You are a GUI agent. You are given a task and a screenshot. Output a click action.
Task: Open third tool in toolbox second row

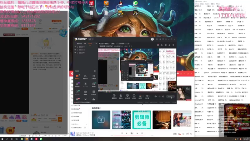click(94, 85)
